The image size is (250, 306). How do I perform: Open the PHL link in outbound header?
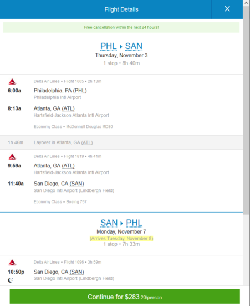(109, 46)
